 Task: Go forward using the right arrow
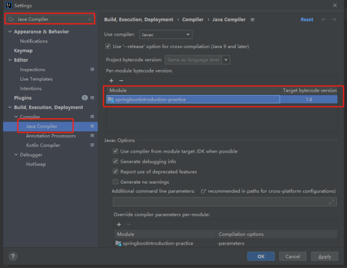tap(334, 19)
